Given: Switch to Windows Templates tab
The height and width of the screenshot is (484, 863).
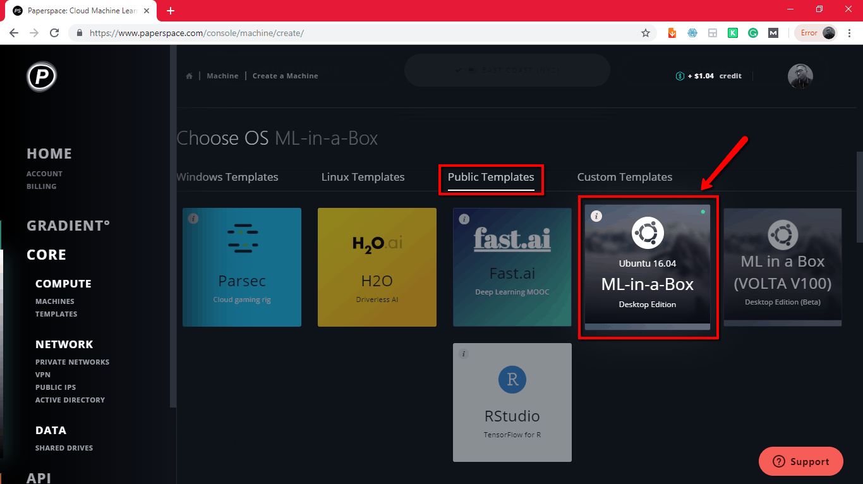Looking at the screenshot, I should 227,177.
